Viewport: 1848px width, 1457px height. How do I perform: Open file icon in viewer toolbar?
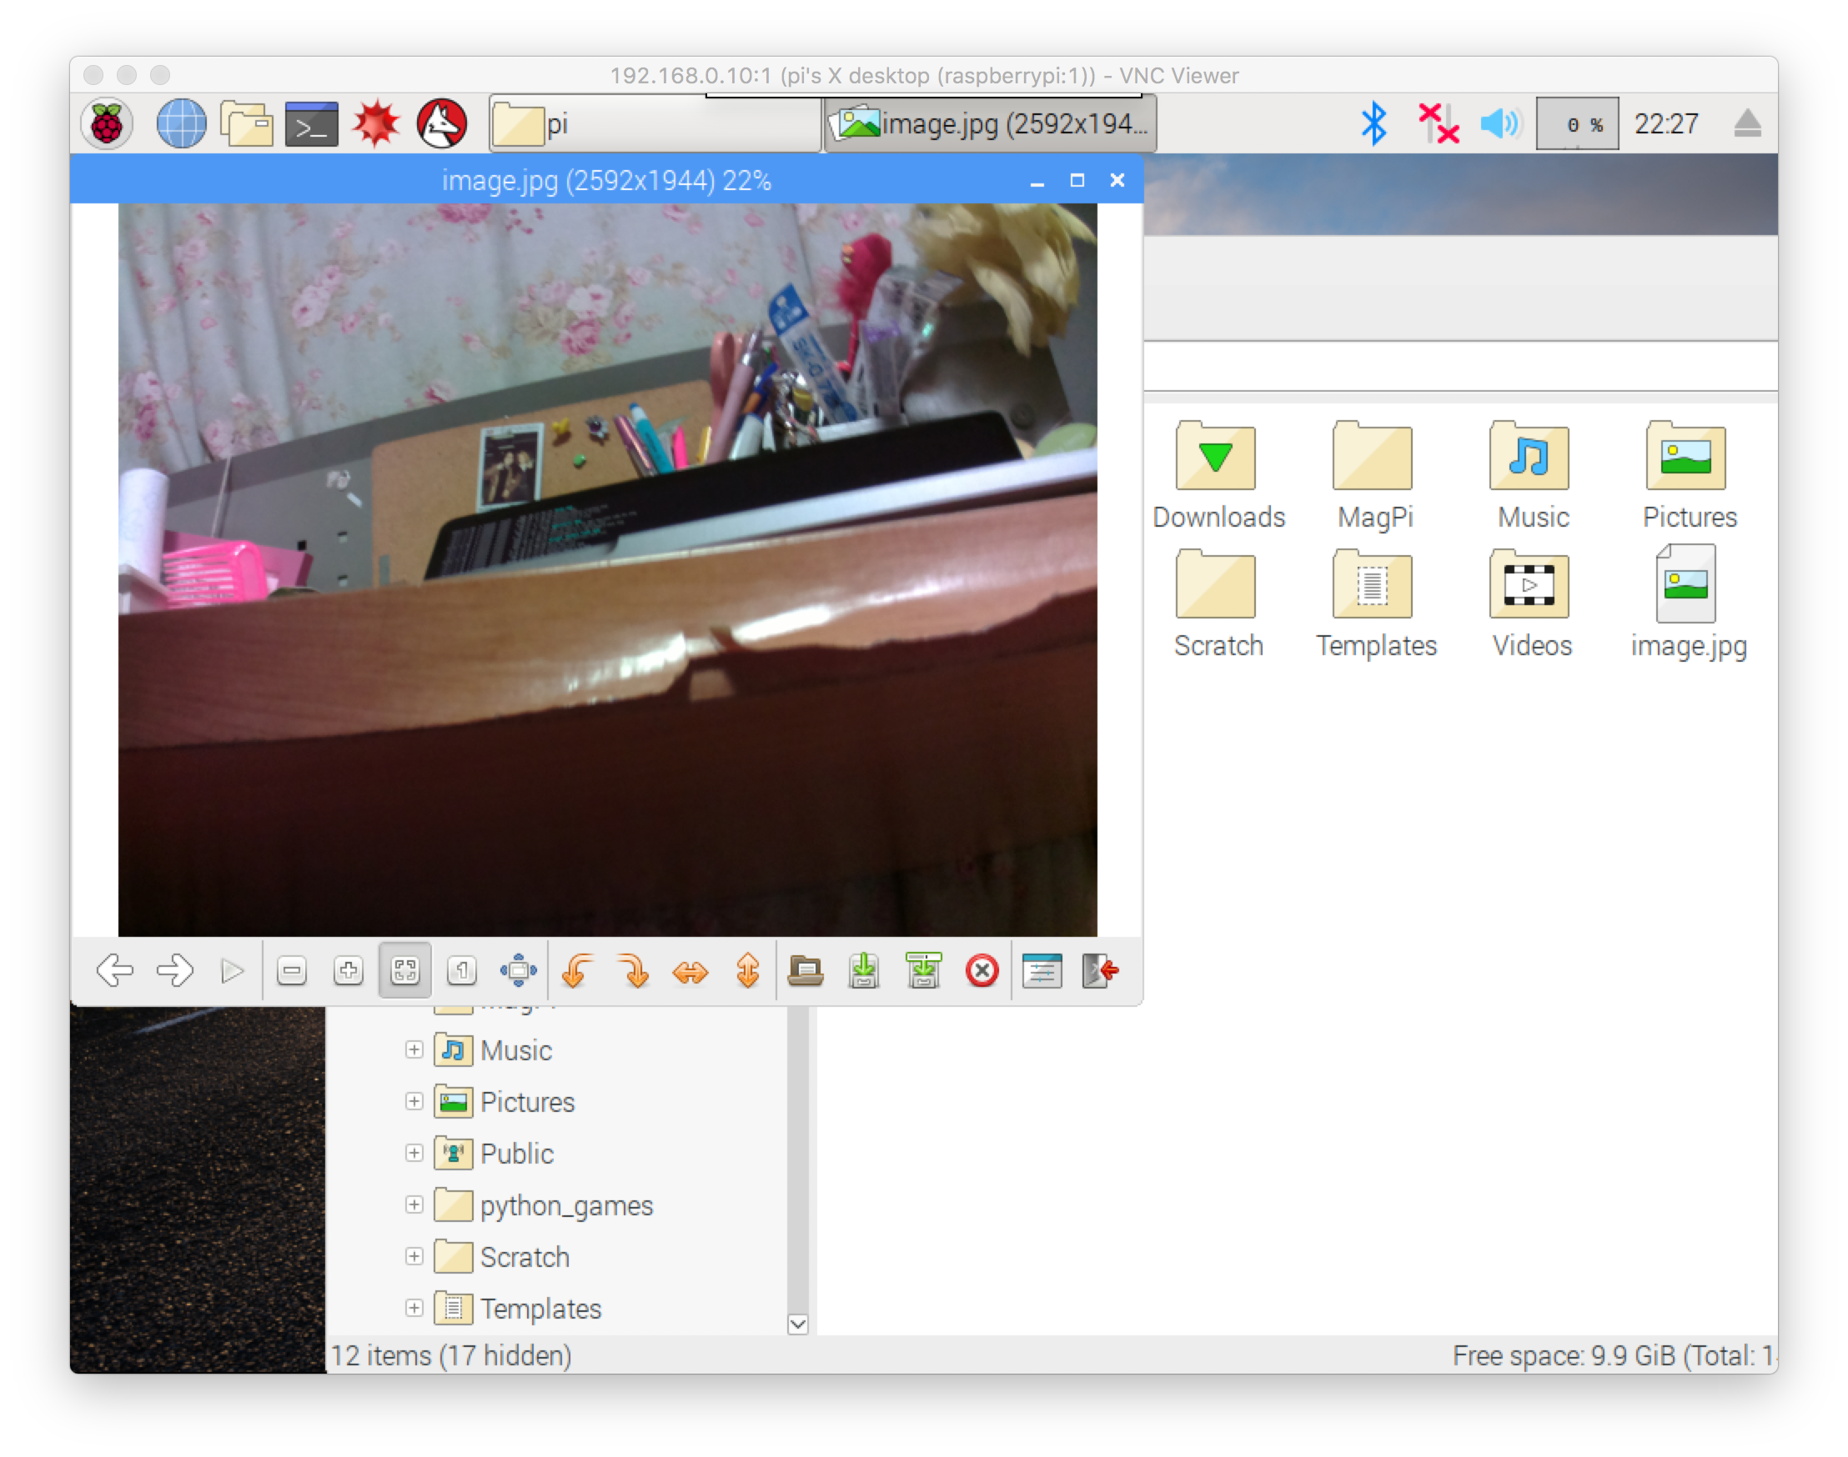[805, 971]
